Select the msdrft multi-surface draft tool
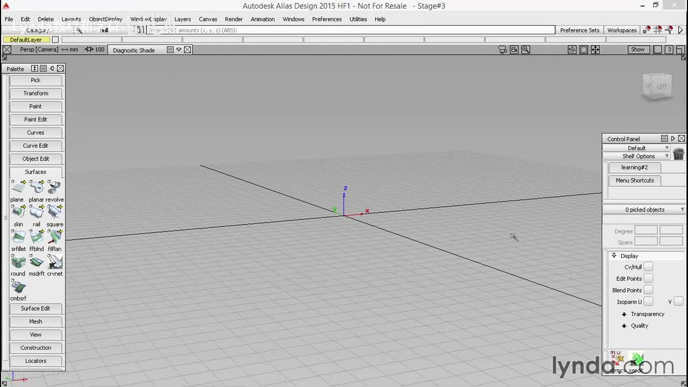Viewport: 688px width, 387px height. (37, 262)
